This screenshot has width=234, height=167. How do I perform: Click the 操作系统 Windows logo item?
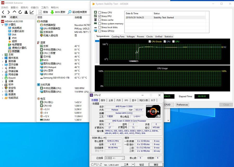pyautogui.click(x=6, y=58)
